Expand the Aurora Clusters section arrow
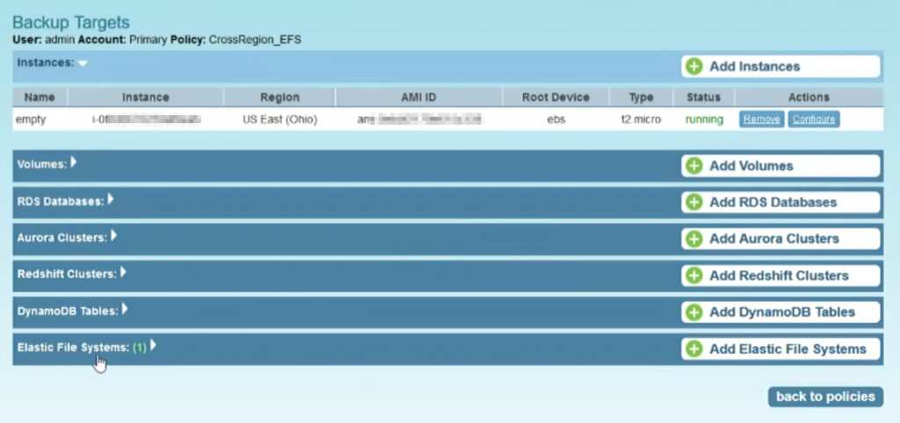900x423 pixels. 113,236
